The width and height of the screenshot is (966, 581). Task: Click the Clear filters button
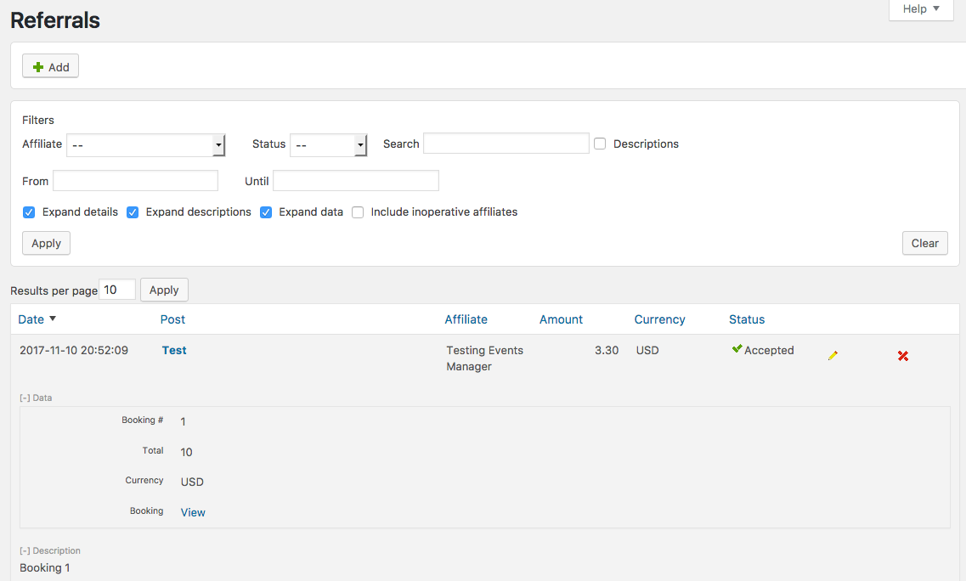[924, 244]
